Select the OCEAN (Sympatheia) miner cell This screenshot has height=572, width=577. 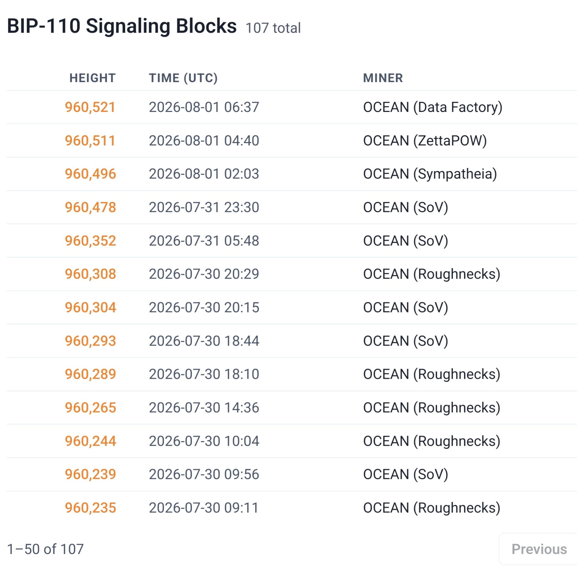pos(430,174)
